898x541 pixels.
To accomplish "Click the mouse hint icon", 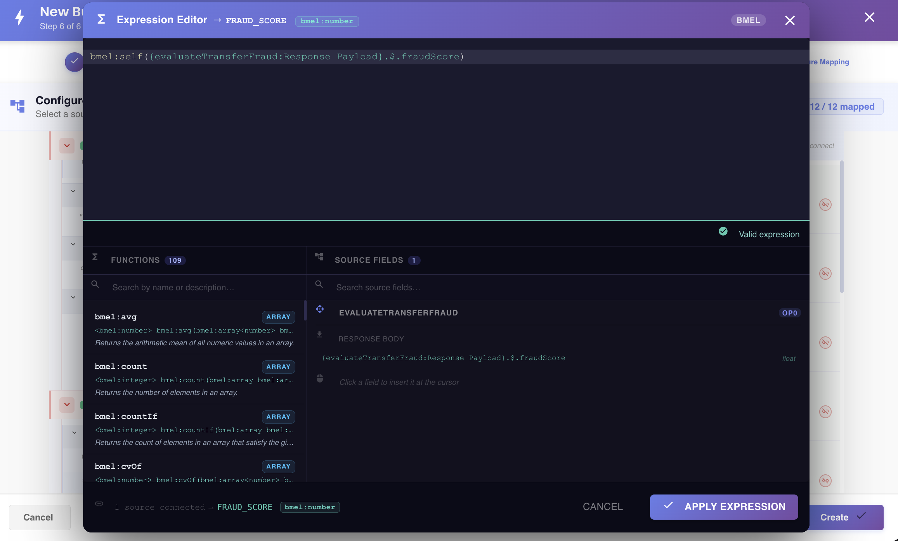I will [320, 379].
